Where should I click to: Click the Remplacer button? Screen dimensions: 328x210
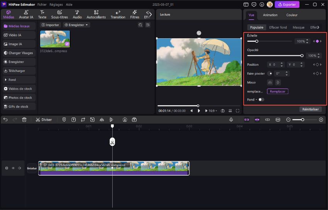(x=277, y=91)
